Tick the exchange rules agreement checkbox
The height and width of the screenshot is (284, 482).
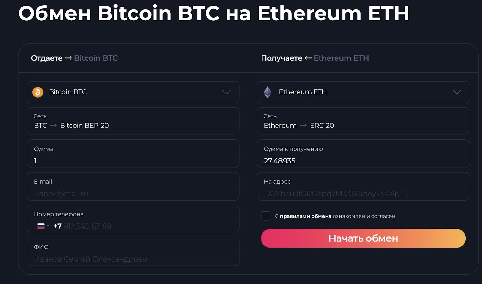(x=265, y=216)
